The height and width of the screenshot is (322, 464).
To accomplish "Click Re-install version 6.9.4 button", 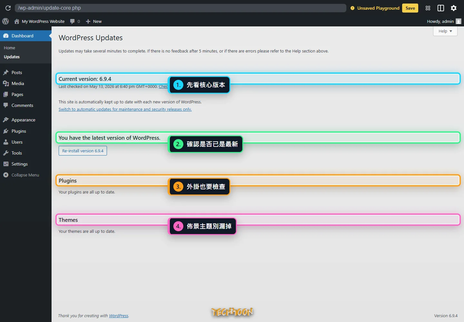I will 83,151.
